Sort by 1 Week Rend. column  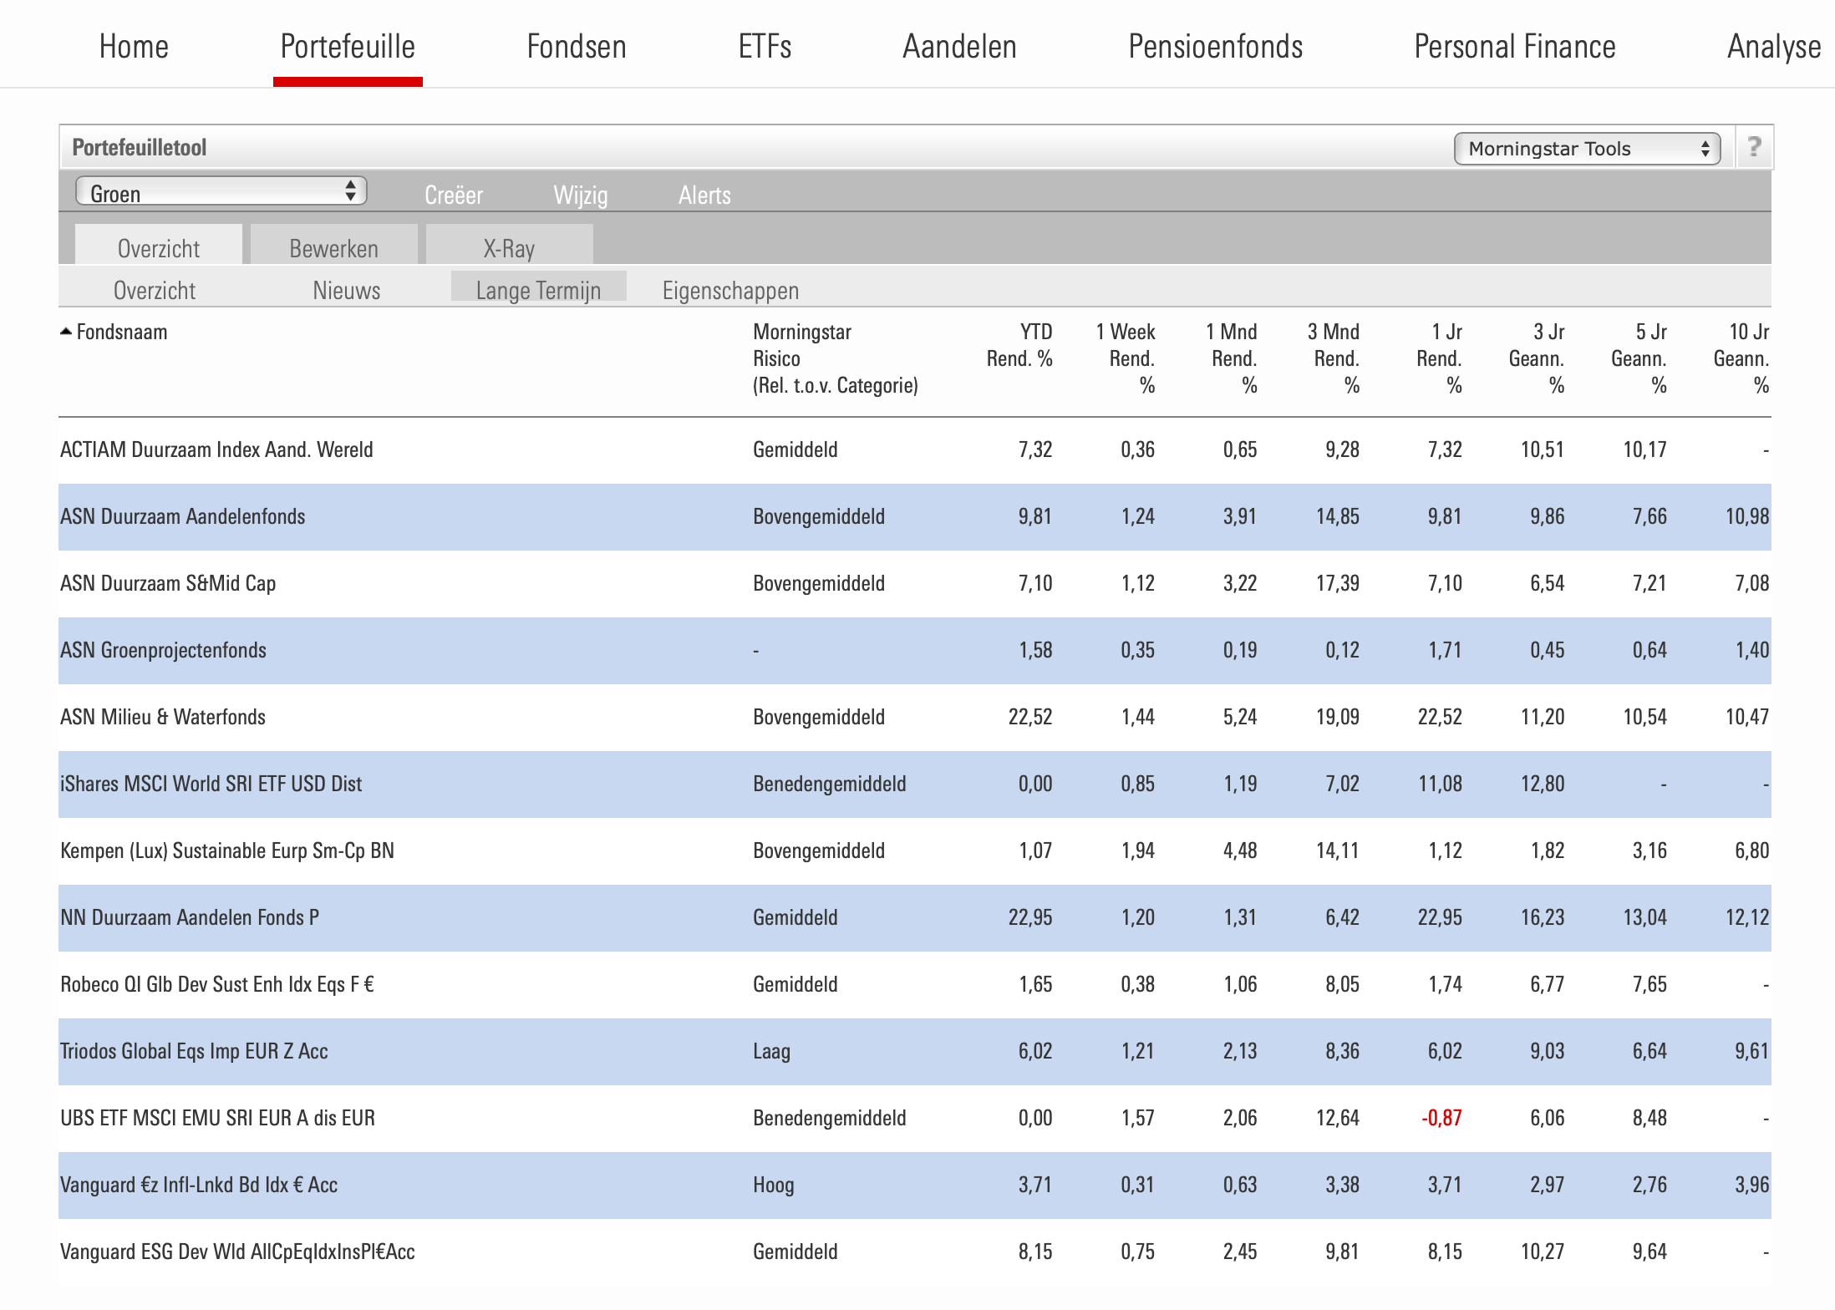1126,358
